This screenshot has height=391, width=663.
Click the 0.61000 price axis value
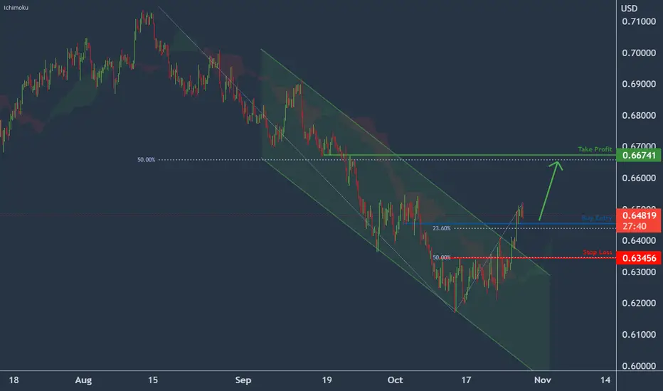click(x=639, y=334)
